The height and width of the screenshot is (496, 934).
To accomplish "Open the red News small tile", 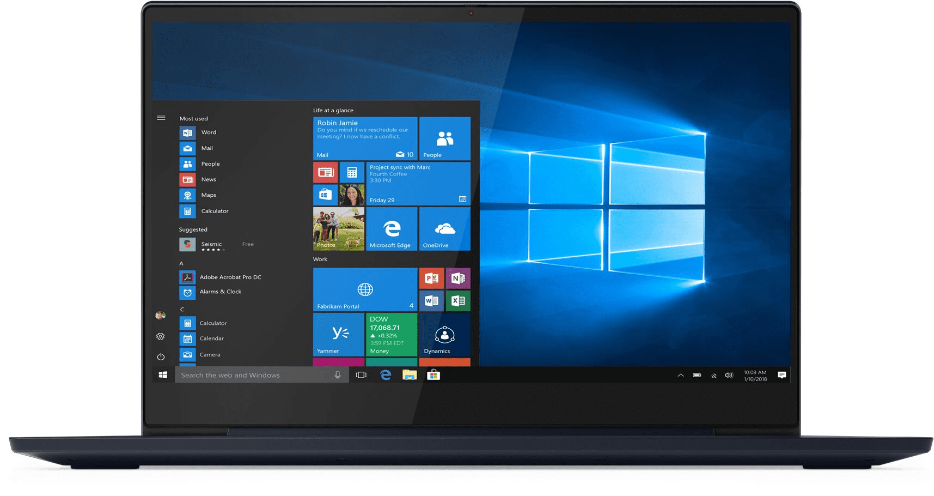I will pyautogui.click(x=326, y=172).
